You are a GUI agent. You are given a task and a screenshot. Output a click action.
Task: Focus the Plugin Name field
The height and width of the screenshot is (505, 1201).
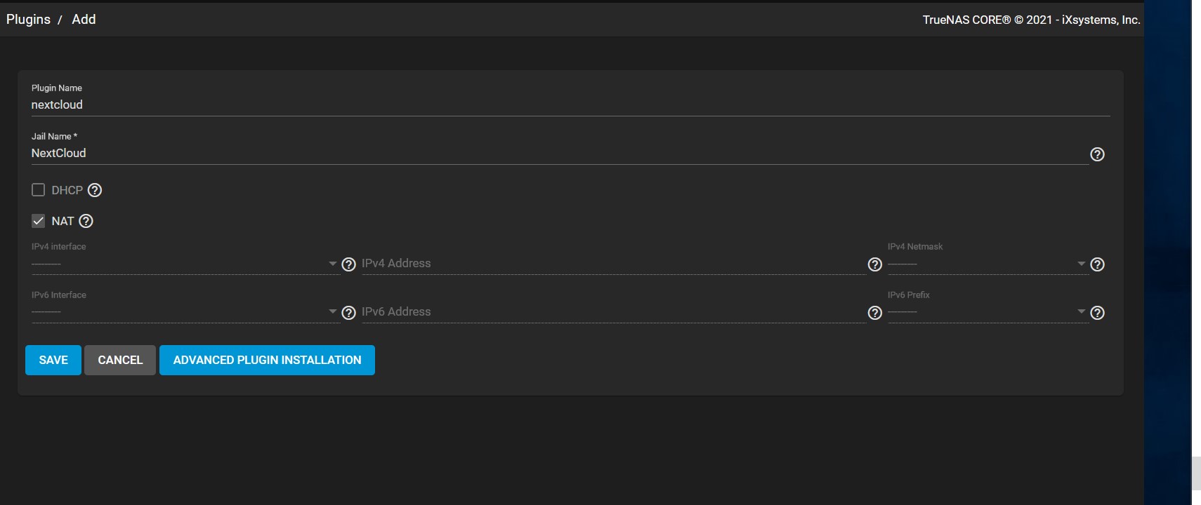[570, 105]
